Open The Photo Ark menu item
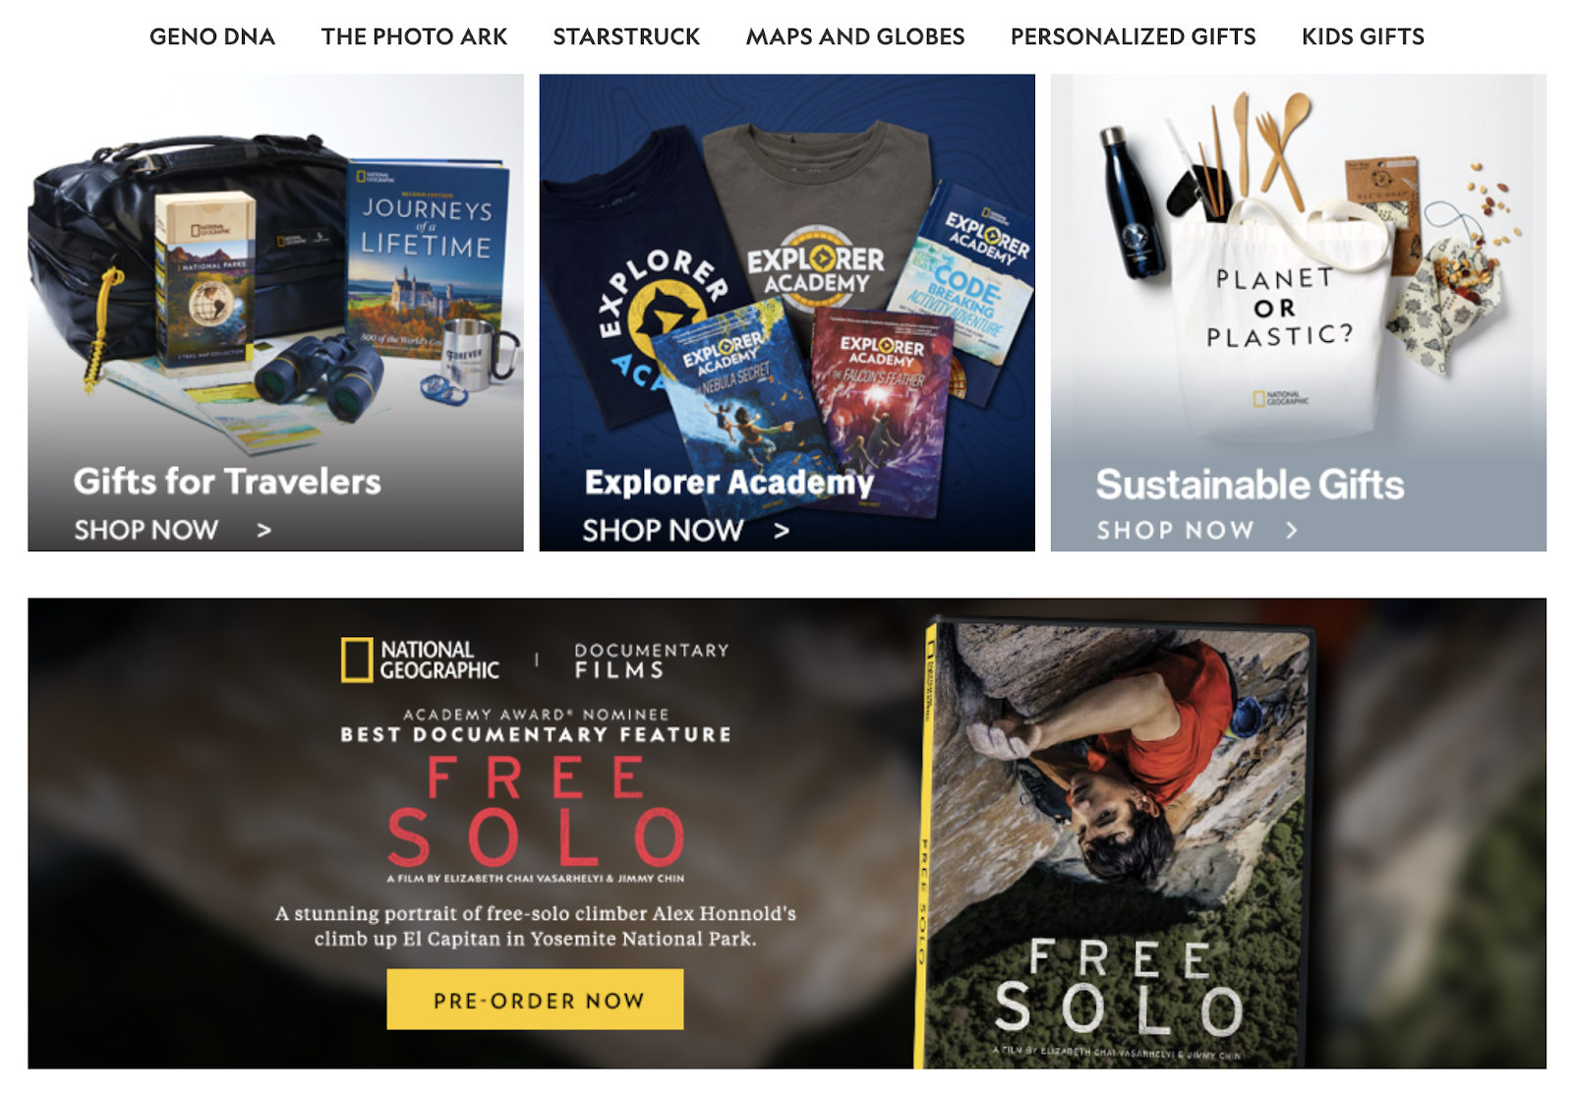Image resolution: width=1573 pixels, height=1097 pixels. coord(414,36)
